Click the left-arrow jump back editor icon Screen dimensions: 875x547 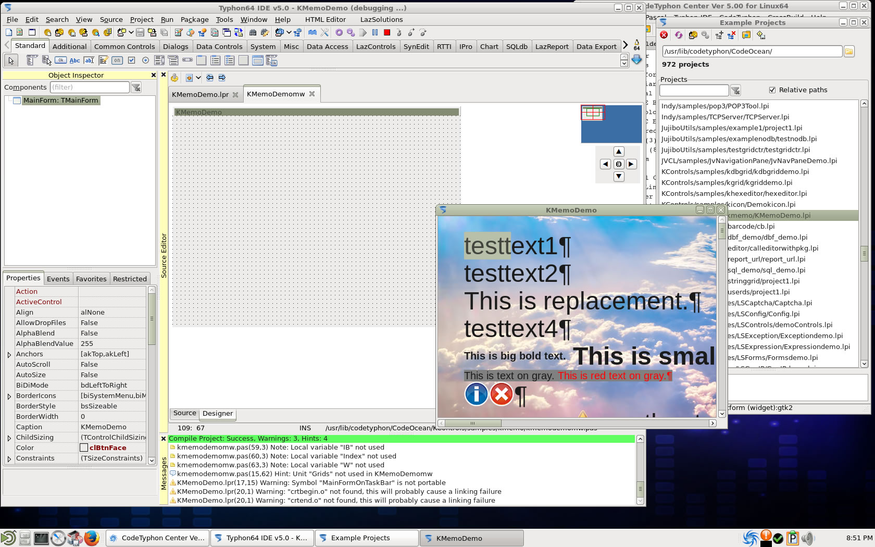tap(209, 78)
